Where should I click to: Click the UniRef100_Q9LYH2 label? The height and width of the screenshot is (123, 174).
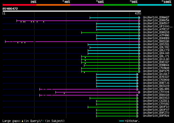click(156, 47)
